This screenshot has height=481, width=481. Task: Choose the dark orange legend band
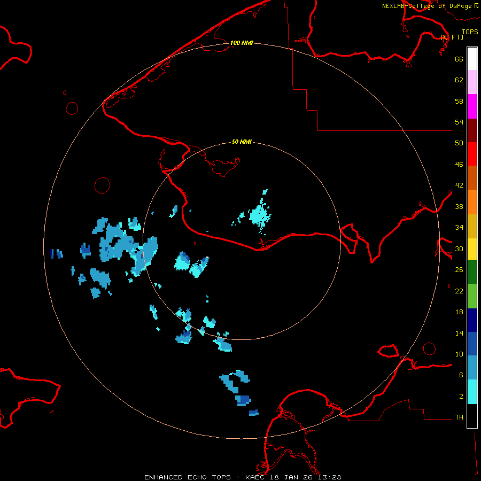click(x=472, y=178)
